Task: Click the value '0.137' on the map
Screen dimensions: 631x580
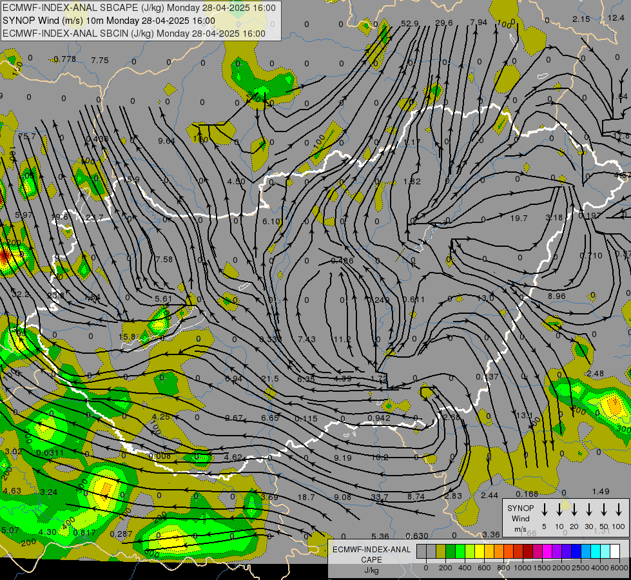Action: [487, 377]
